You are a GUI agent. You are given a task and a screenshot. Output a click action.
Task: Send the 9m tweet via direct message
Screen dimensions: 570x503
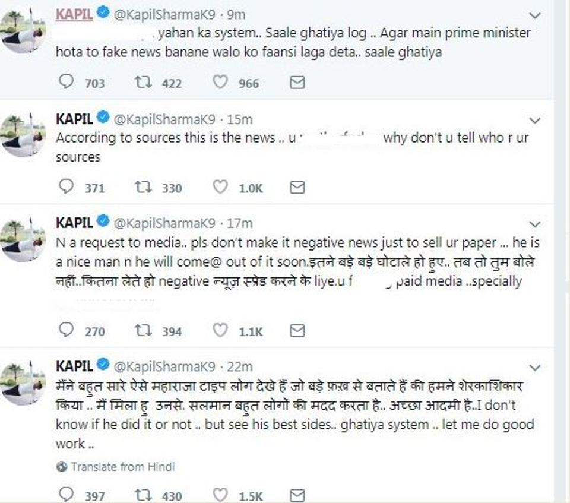tap(297, 83)
